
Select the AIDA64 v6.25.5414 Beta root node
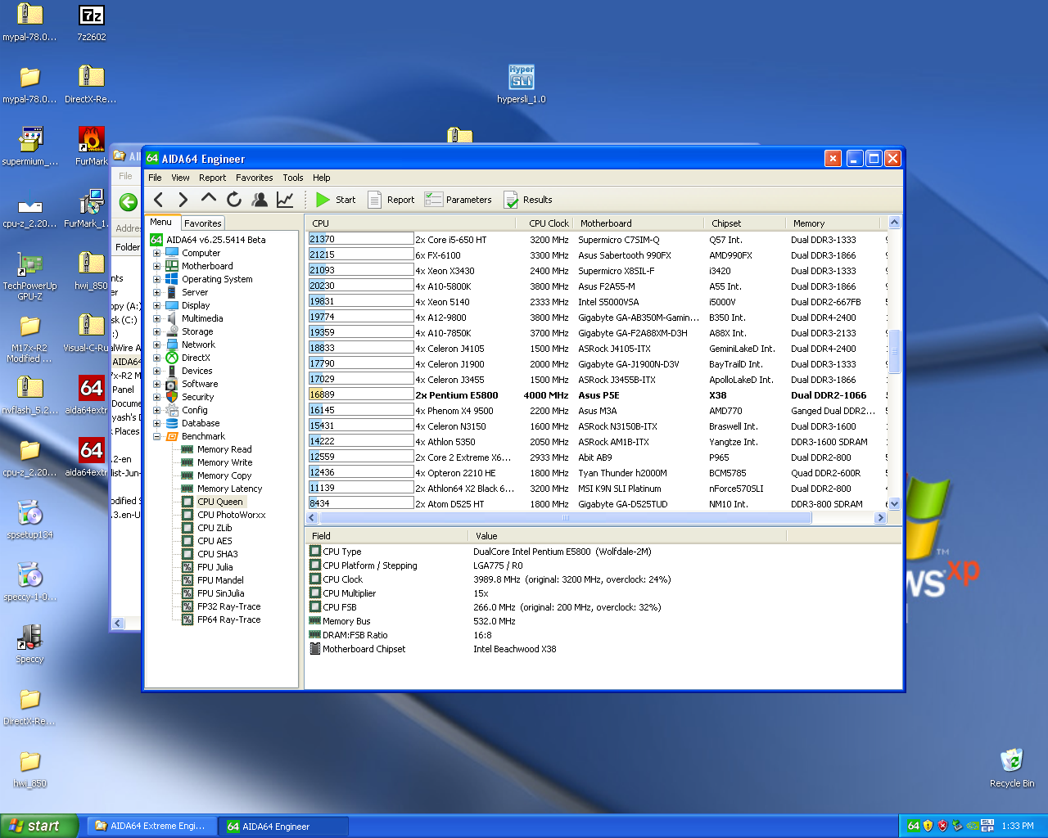(215, 240)
